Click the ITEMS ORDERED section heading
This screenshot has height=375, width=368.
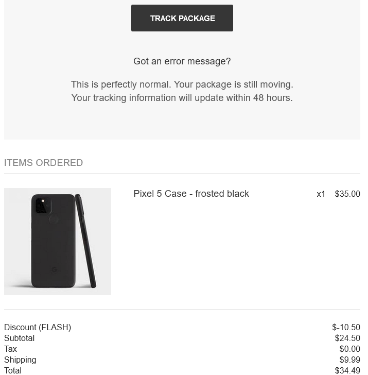pyautogui.click(x=43, y=163)
